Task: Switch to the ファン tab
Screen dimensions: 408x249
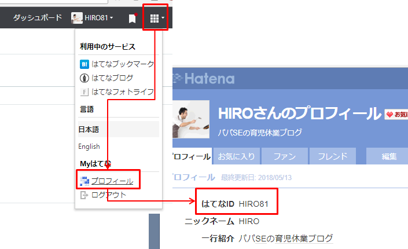Action: pyautogui.click(x=285, y=156)
